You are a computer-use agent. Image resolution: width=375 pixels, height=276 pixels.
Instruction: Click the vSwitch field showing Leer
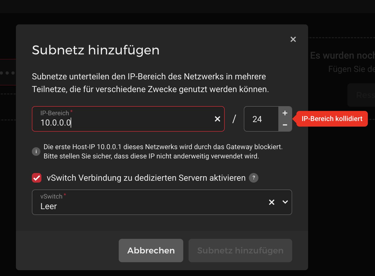162,202
